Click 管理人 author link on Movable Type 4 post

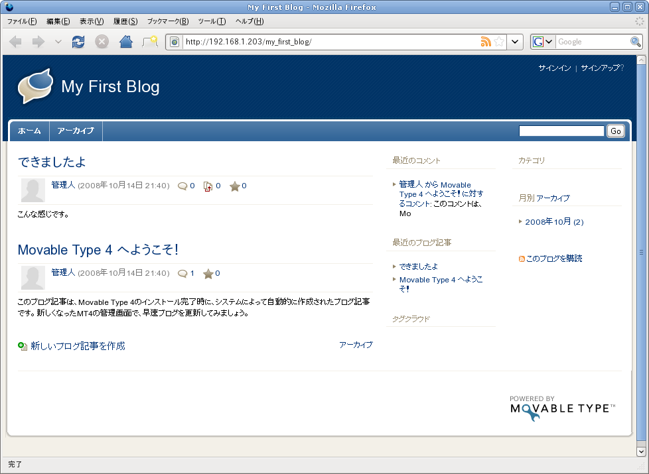[63, 272]
